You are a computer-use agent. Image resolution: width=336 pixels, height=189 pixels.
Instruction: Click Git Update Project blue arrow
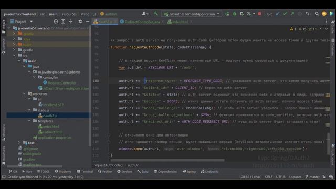(x=278, y=14)
